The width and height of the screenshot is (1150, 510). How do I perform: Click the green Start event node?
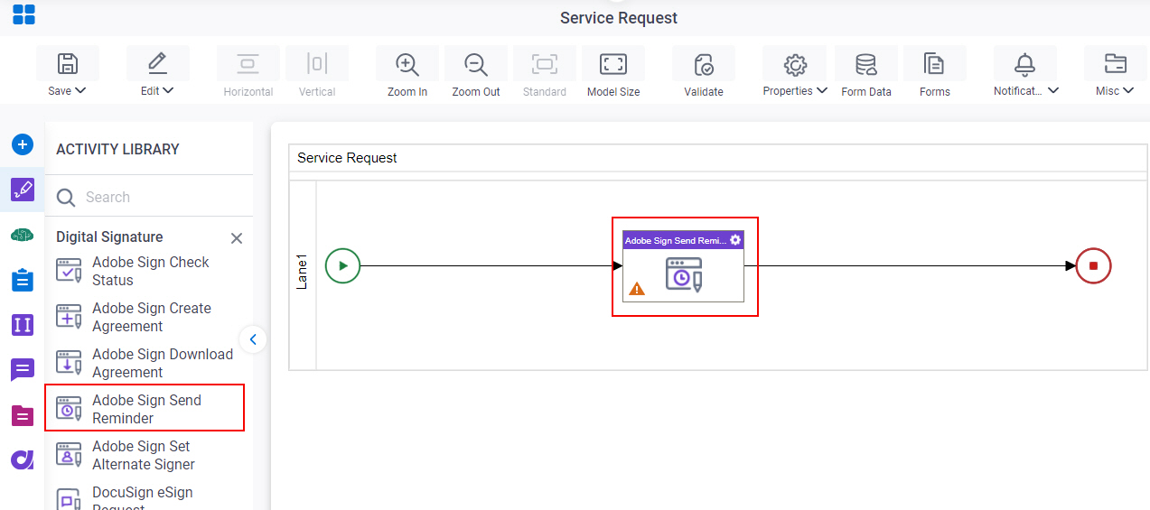tap(342, 265)
